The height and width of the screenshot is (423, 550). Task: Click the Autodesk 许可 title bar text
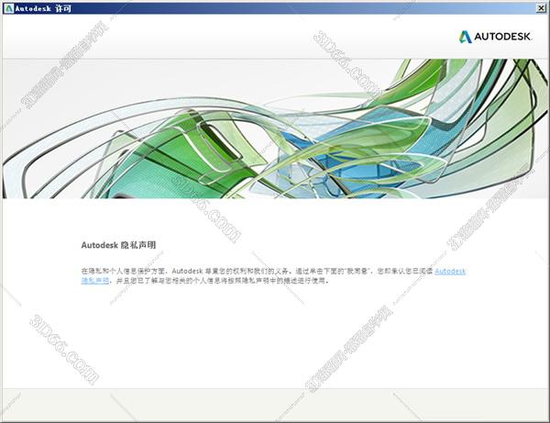tap(41, 8)
